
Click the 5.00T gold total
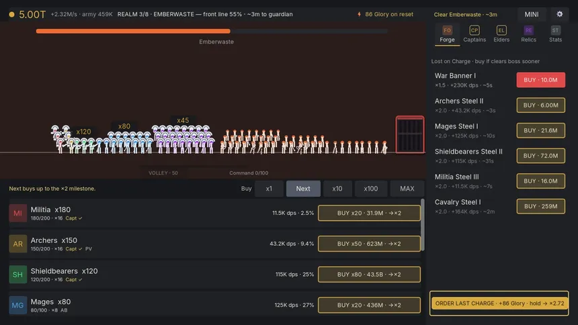pos(32,14)
